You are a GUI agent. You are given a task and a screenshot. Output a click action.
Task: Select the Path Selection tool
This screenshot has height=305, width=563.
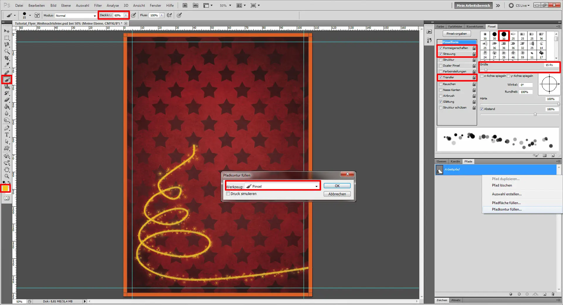click(x=7, y=141)
